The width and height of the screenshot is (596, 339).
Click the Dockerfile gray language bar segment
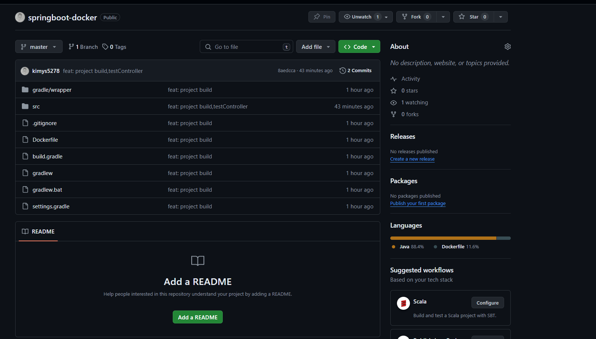coord(504,238)
